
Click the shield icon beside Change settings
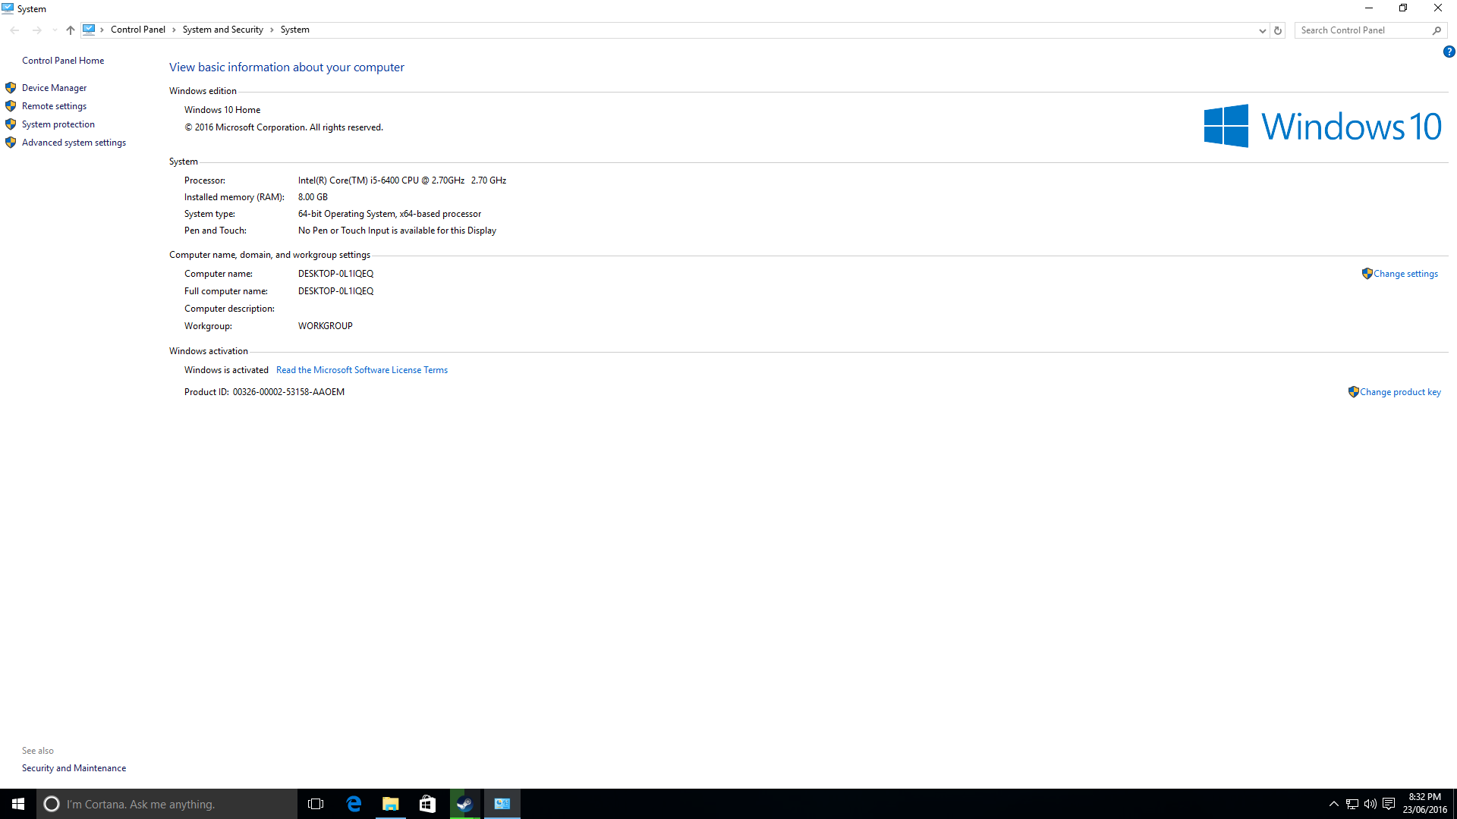[1367, 274]
